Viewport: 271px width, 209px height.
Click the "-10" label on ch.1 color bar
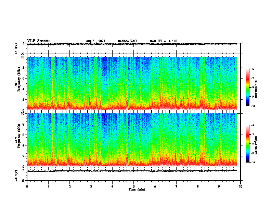(x=253, y=106)
